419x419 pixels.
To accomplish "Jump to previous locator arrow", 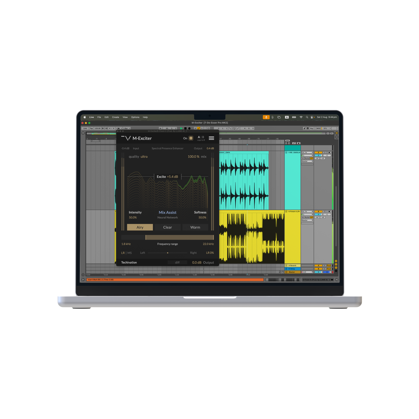I will pos(286,143).
